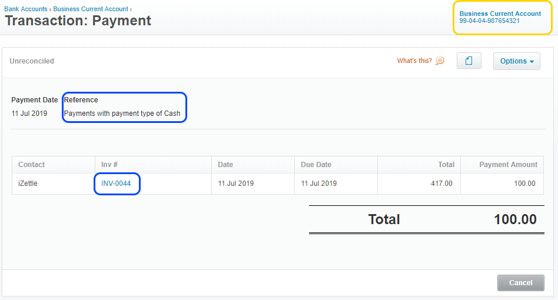This screenshot has height=300, width=558.
Task: Click the Due Date column header
Action: [316, 165]
